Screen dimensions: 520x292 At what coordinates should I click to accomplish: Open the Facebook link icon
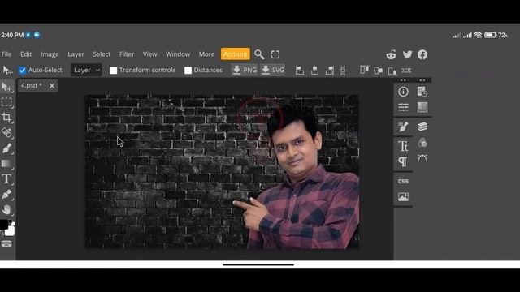422,54
